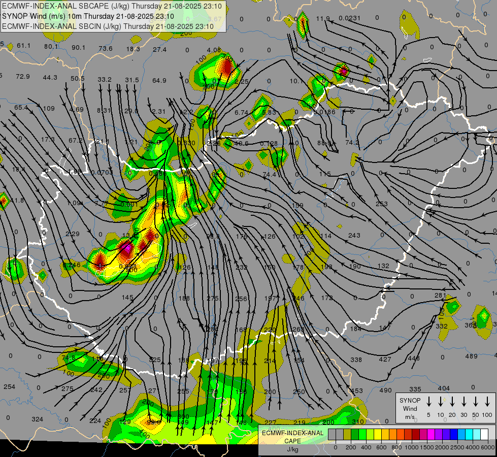Click the 74.8 value on the map
The width and height of the screenshot is (497, 457).
[x=68, y=358]
